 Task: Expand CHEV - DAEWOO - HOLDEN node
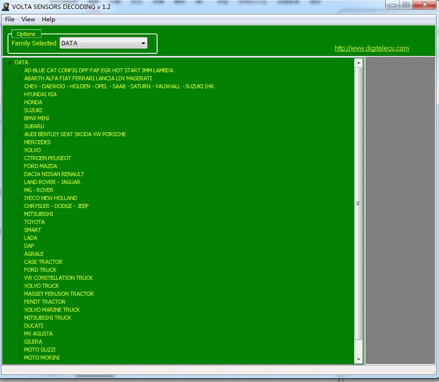click(19, 86)
